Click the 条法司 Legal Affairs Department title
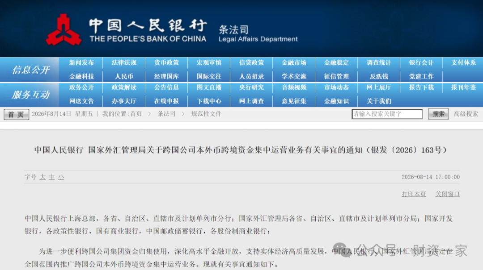The image size is (483, 270). click(x=258, y=34)
